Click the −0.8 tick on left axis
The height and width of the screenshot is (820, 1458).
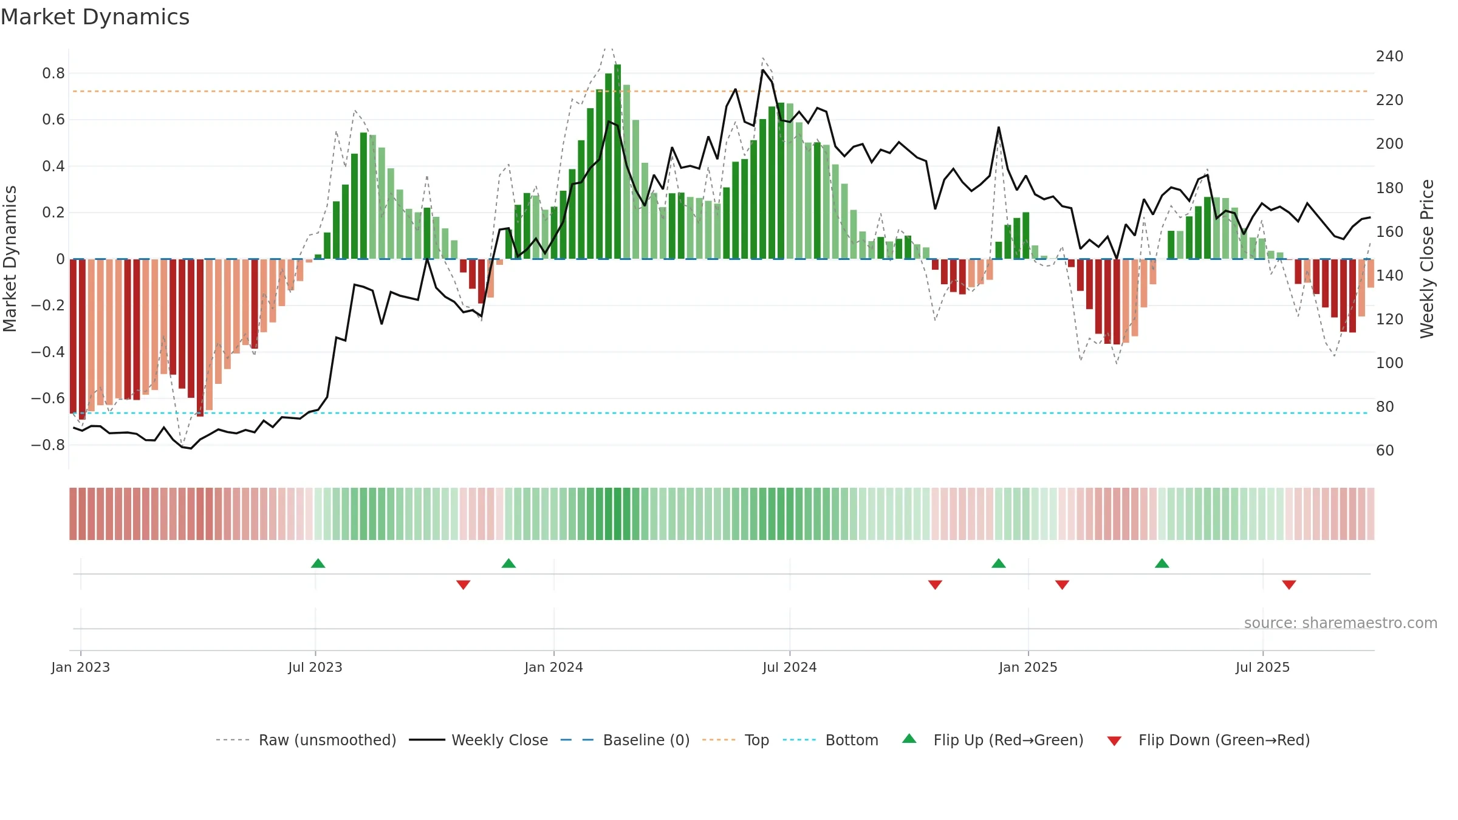pos(48,445)
